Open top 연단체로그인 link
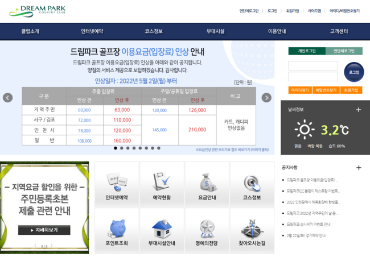This screenshot has width=370, height=257. coord(249,11)
